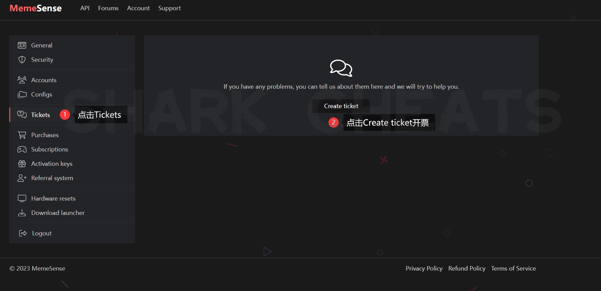Click the gamepad icon beside Subscriptions
601x291 pixels.
[x=22, y=149]
